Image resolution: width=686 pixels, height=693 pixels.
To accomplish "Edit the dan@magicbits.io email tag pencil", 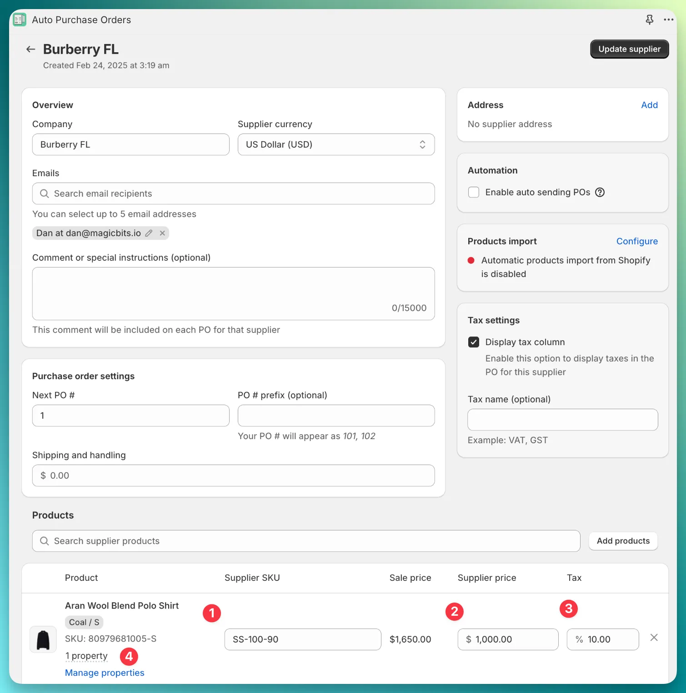I will [149, 233].
